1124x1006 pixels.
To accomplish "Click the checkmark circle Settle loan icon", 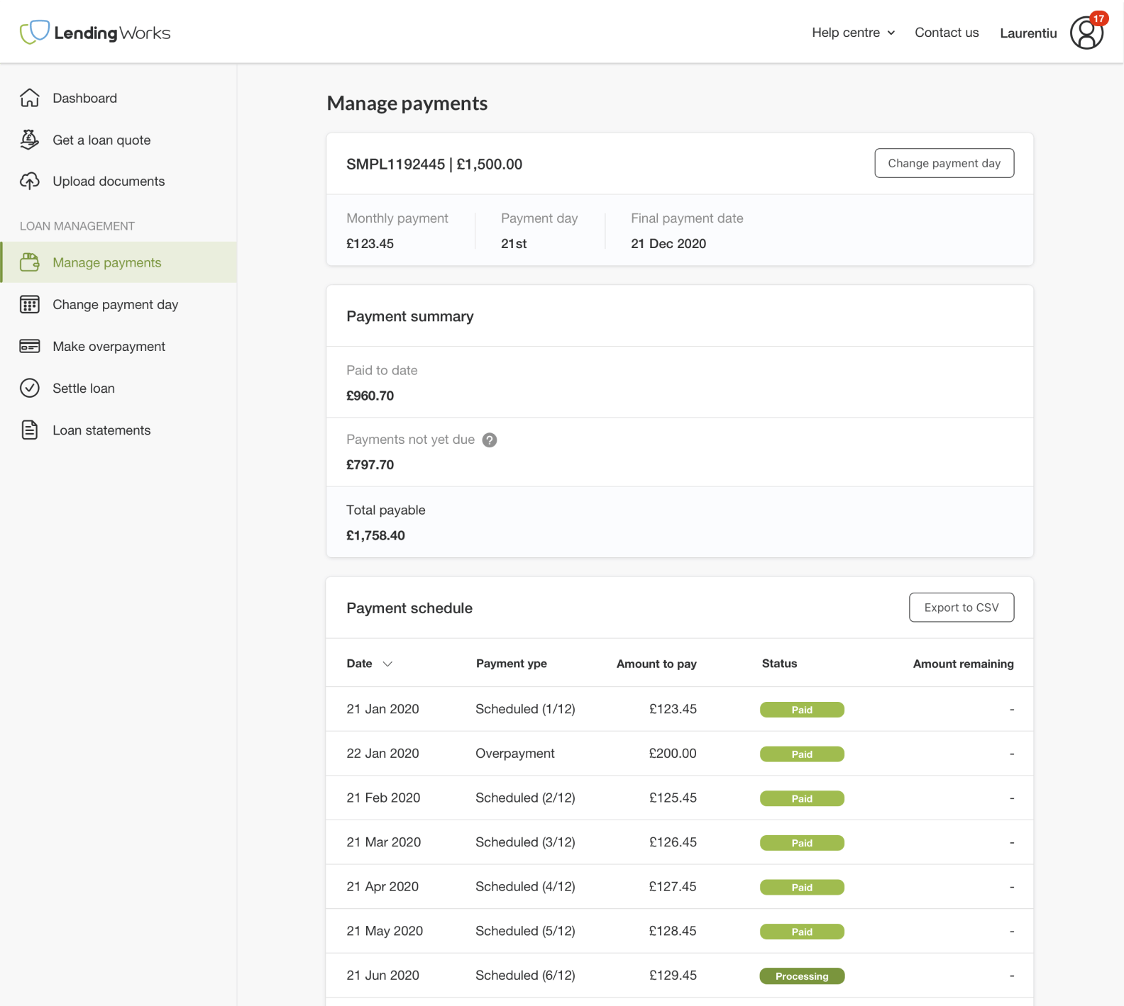I will [30, 388].
